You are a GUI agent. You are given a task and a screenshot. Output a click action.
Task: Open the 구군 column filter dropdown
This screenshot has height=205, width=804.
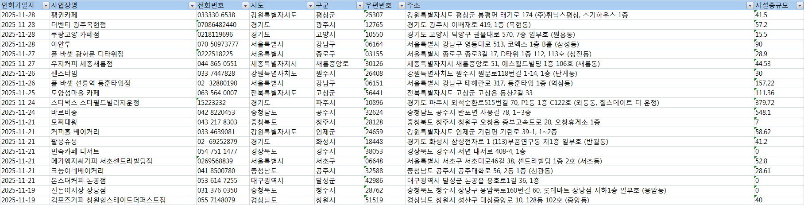pyautogui.click(x=360, y=5)
